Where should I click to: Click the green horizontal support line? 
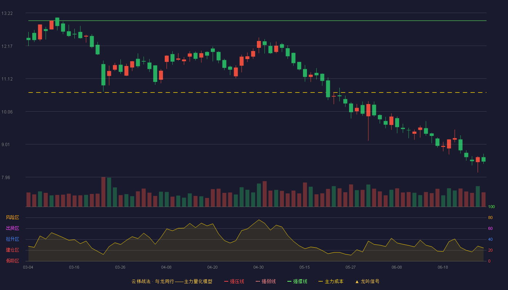[257, 21]
